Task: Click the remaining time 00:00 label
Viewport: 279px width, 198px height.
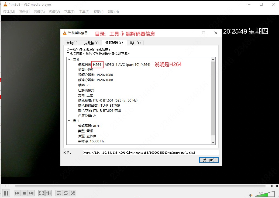Action: point(274,186)
